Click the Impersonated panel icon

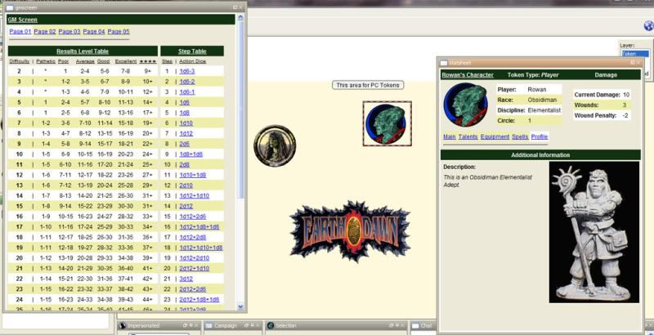tap(122, 325)
